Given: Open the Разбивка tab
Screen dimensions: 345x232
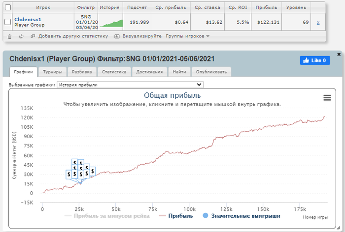Looking at the screenshot, I should (82, 72).
